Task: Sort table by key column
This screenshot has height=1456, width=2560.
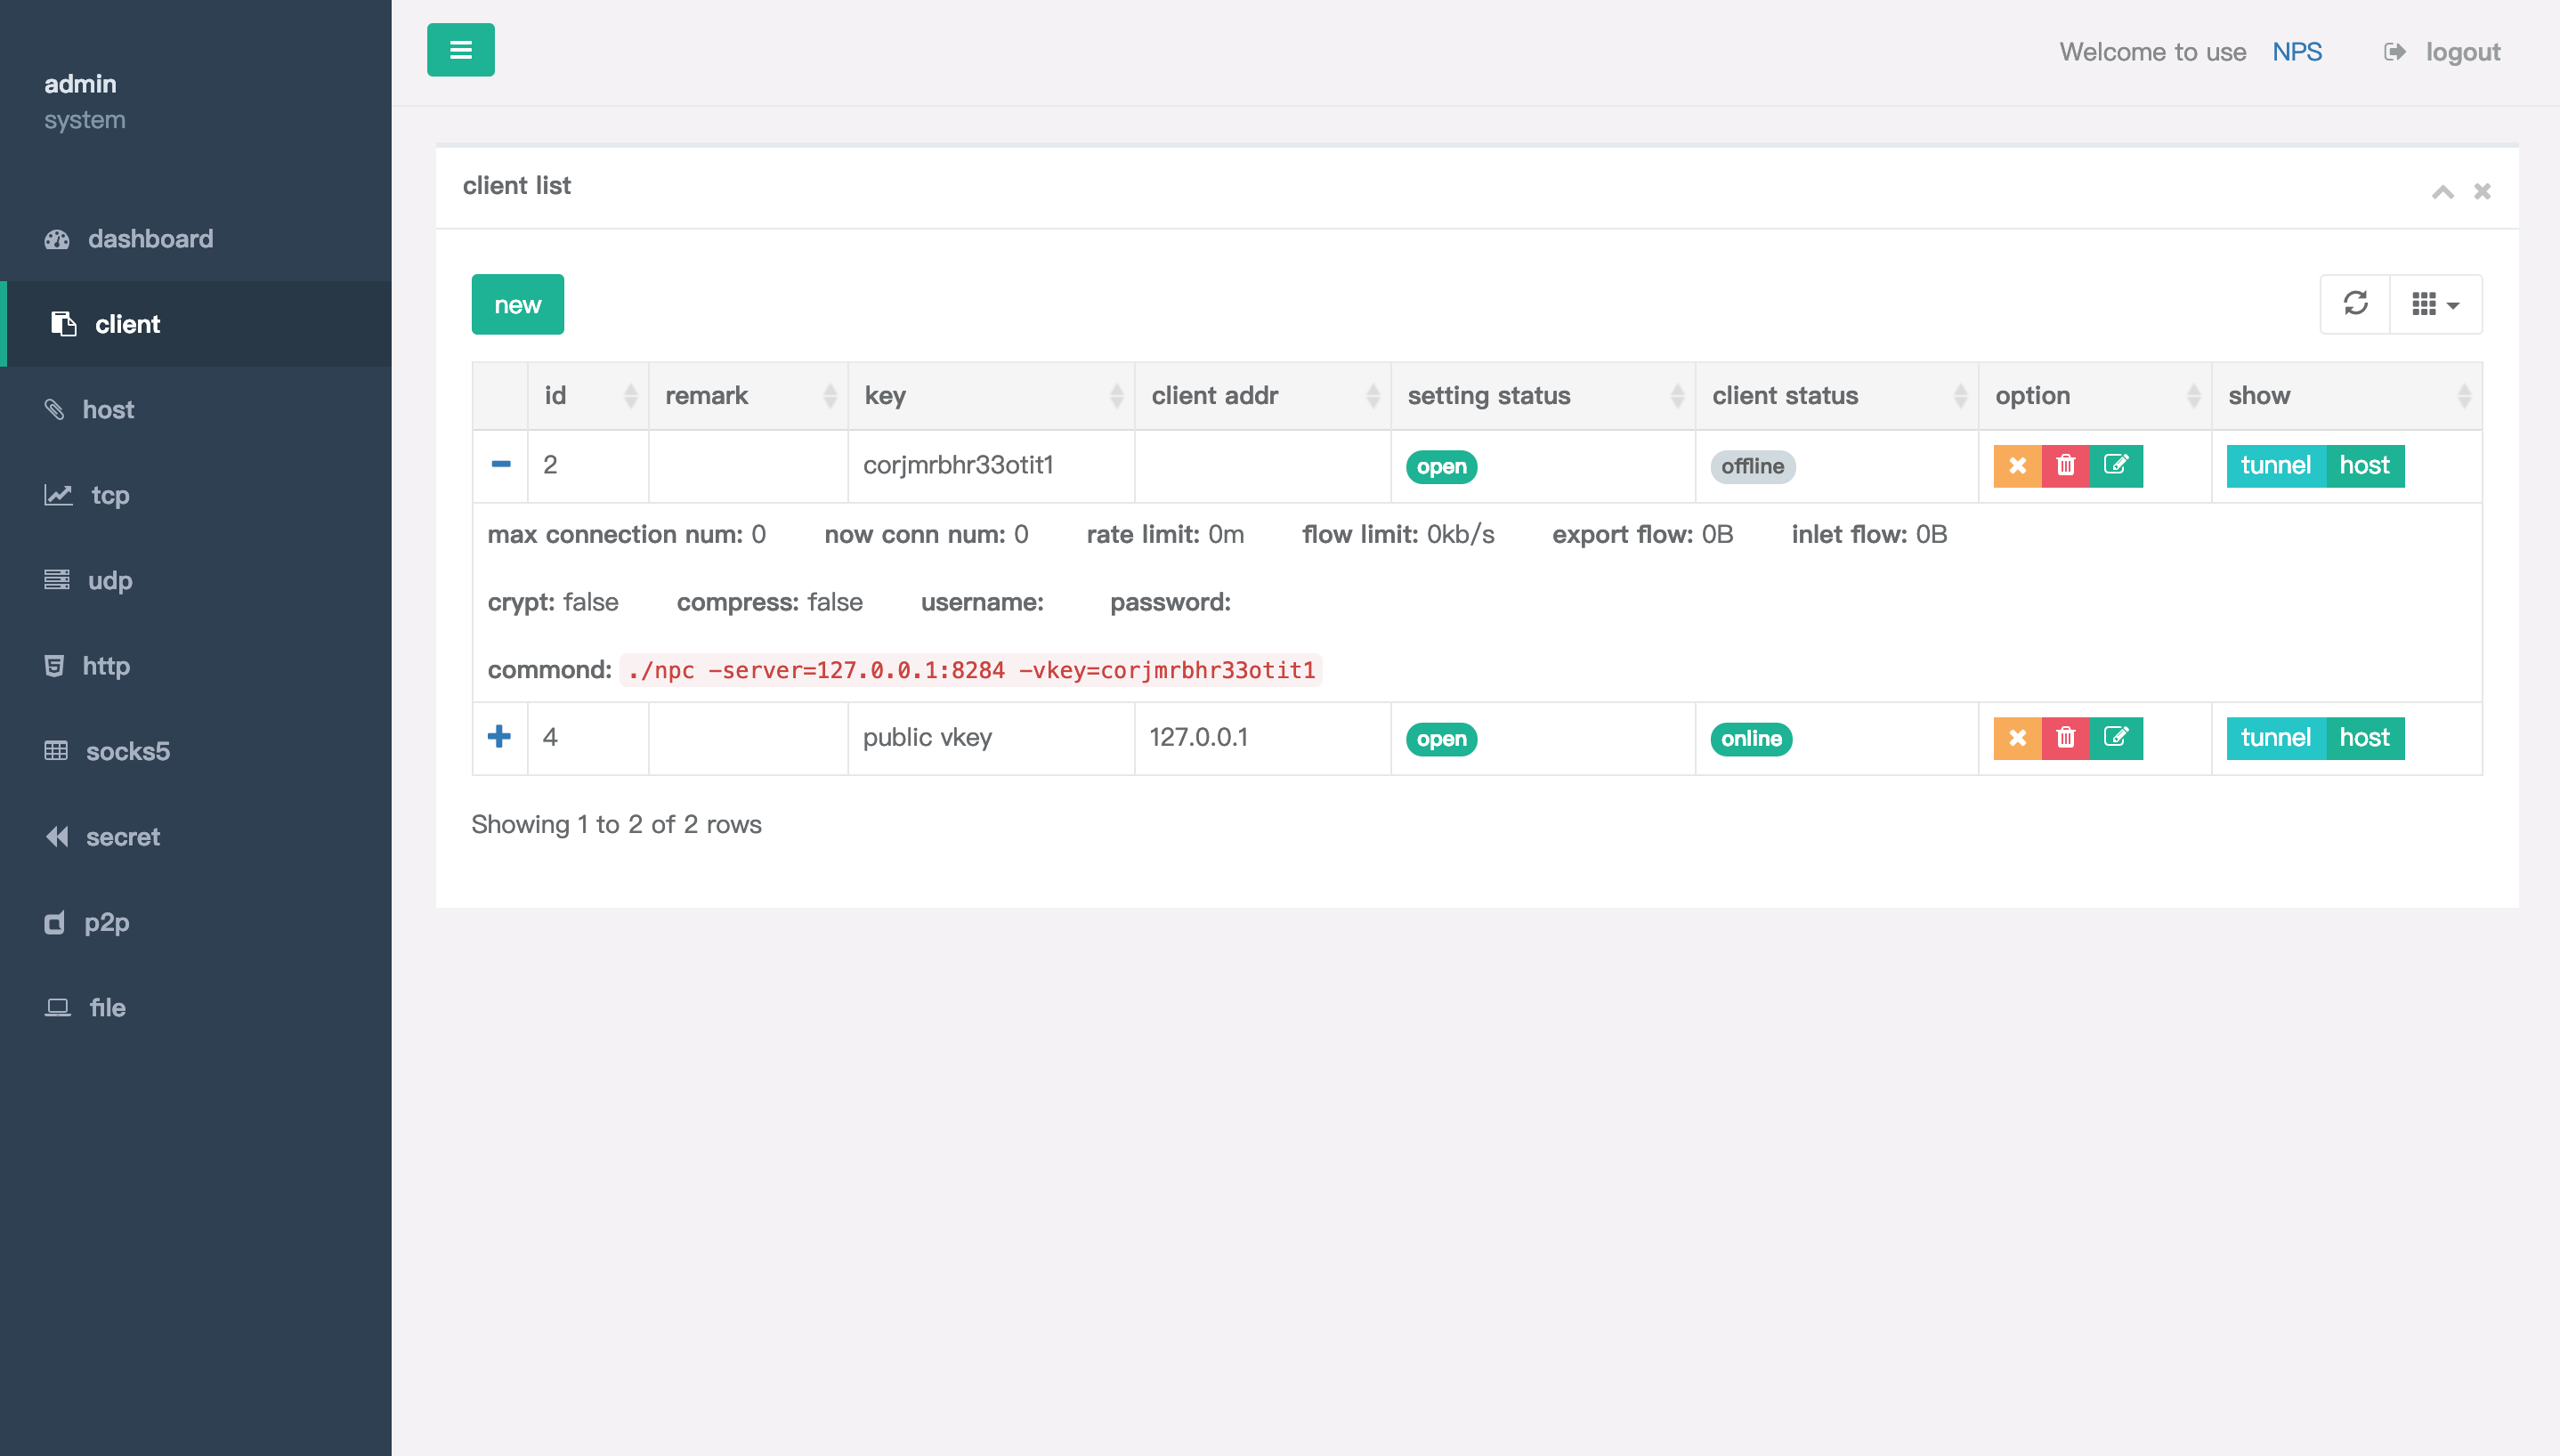Action: 991,396
